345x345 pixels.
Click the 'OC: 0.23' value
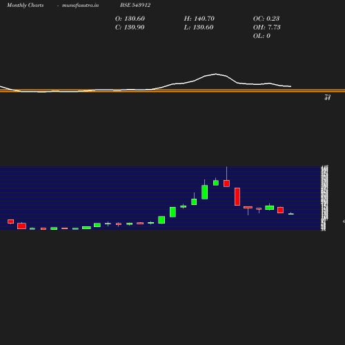(x=266, y=19)
